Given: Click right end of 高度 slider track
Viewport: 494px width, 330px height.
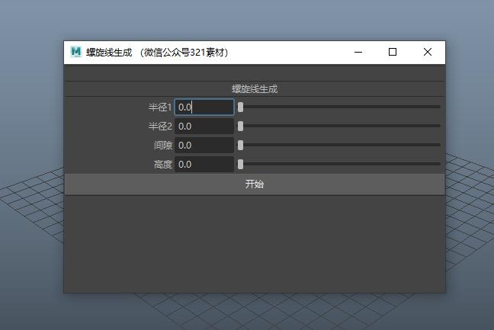Looking at the screenshot, I should click(x=438, y=164).
